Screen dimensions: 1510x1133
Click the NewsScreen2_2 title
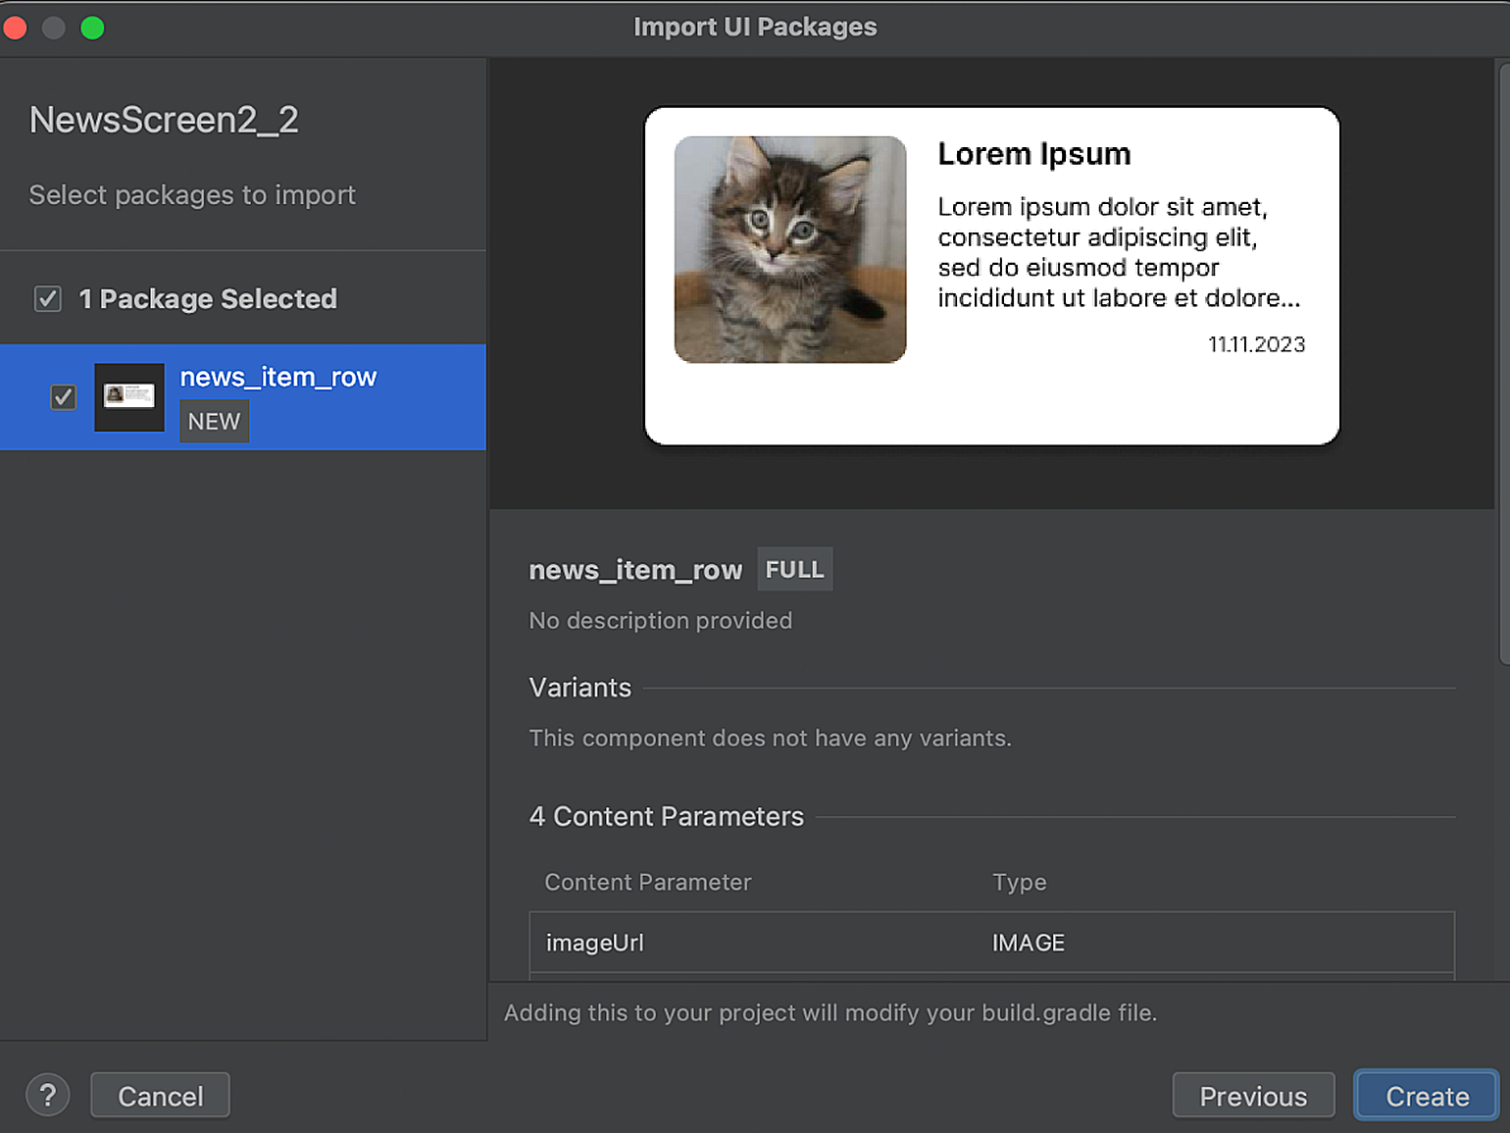pyautogui.click(x=164, y=120)
